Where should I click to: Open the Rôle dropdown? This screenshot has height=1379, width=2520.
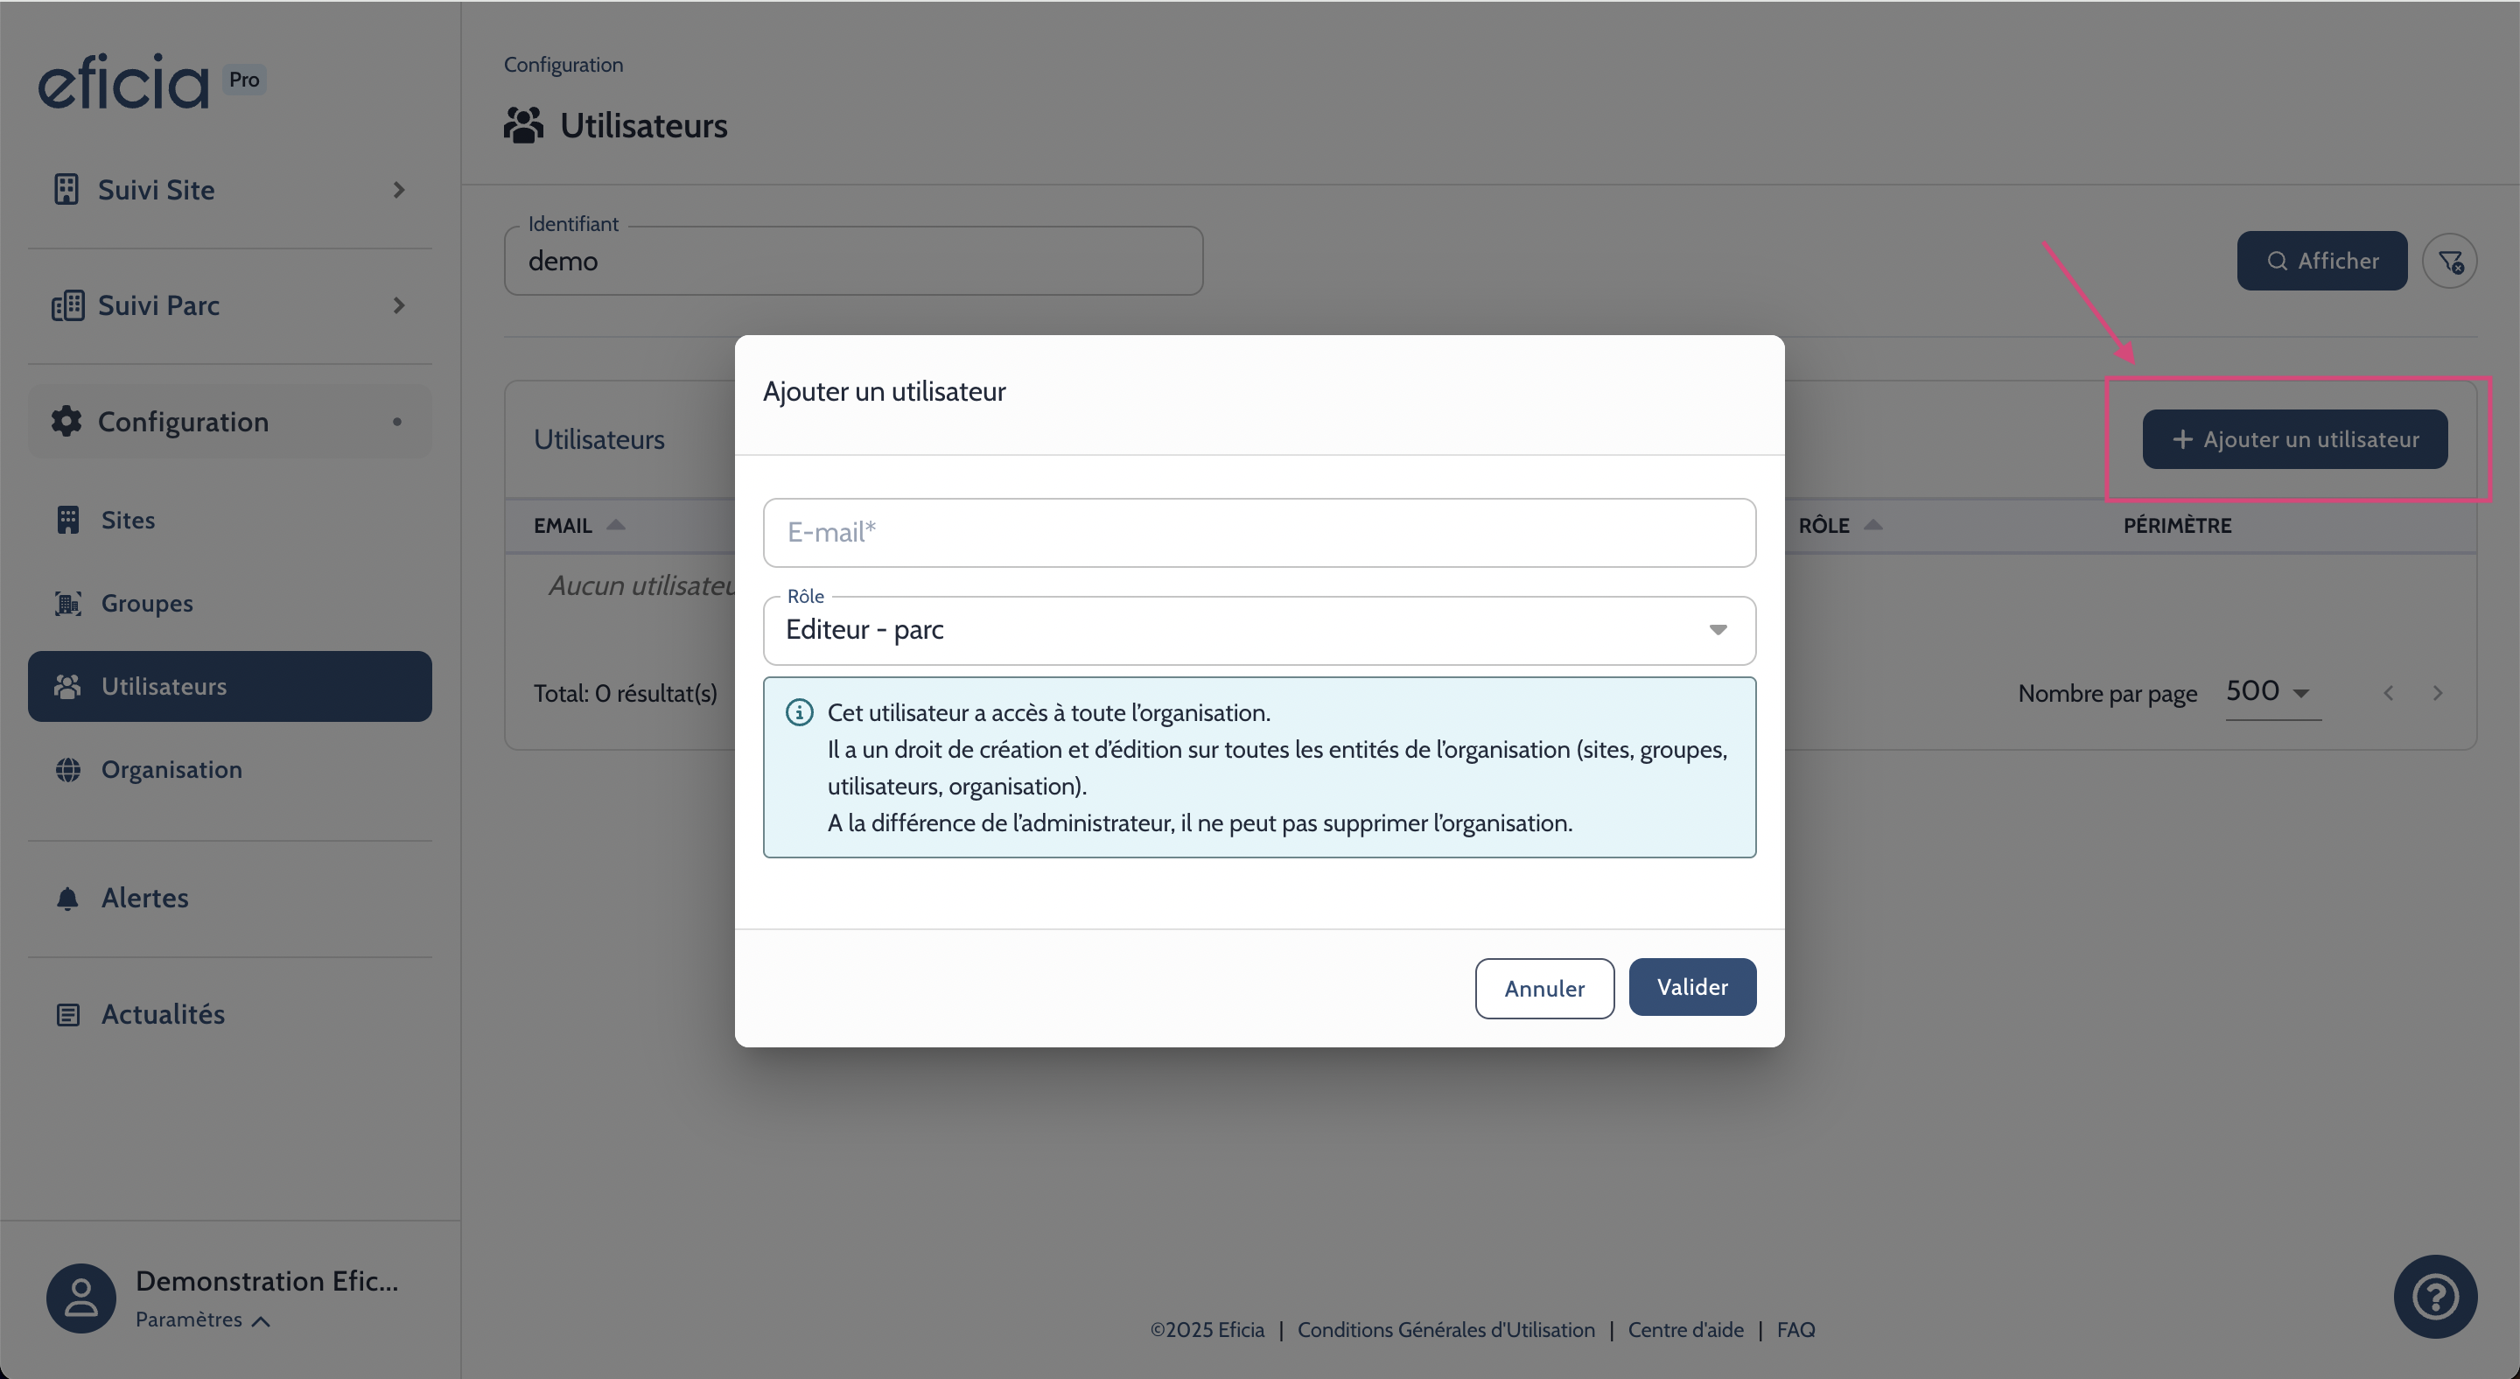tap(1258, 630)
